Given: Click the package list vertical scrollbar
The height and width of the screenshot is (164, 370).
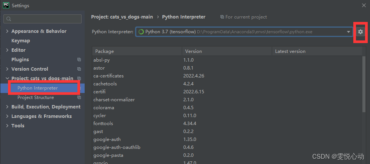Looking at the screenshot, I should pos(364,85).
